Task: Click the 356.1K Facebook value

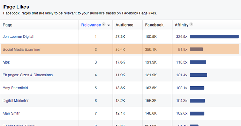Action: tap(151, 49)
